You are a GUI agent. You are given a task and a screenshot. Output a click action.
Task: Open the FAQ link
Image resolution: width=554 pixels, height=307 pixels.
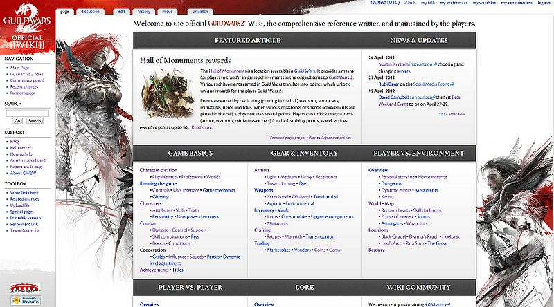point(15,142)
